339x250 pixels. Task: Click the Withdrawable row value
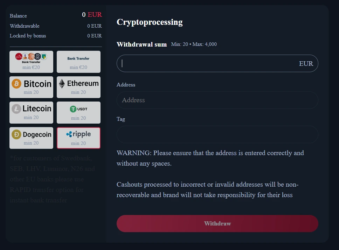pyautogui.click(x=95, y=26)
